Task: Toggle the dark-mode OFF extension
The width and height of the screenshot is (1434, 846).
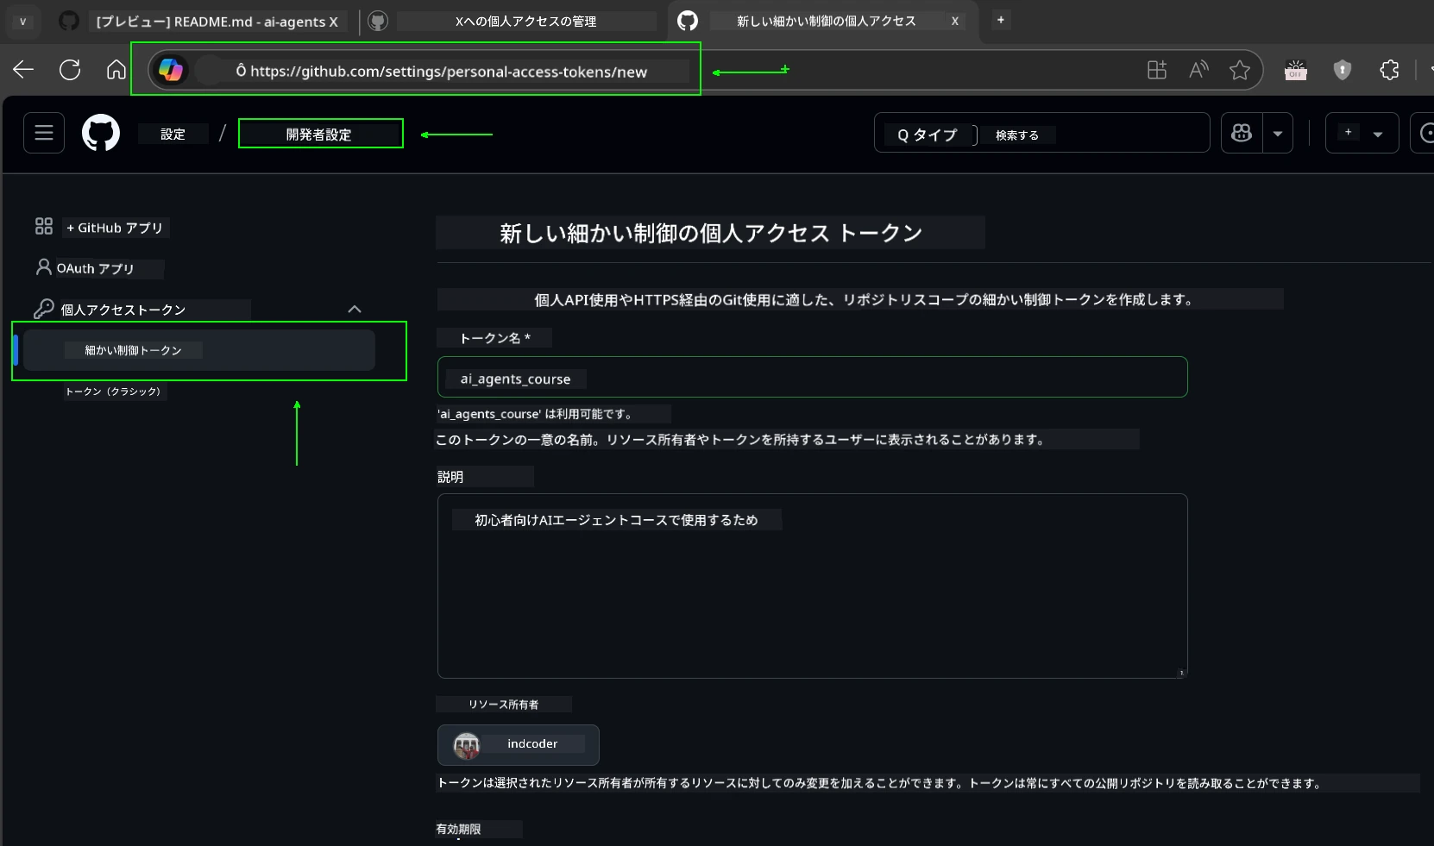Action: click(x=1296, y=70)
